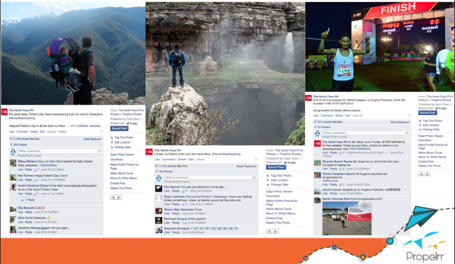Click Write a comment field on July 6 post
The height and width of the screenshot is (264, 455).
[210, 177]
